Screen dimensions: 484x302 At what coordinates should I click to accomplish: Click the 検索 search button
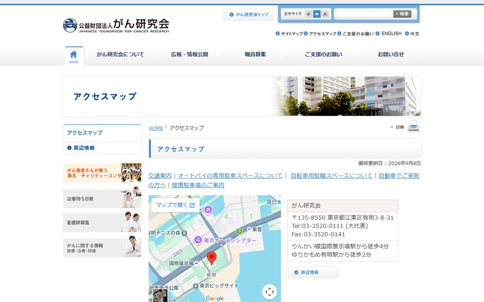point(402,14)
